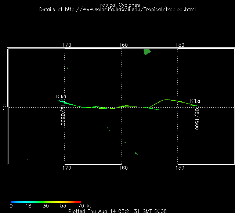The image size is (235, 213).
Task: Click the track's raised peak west of 06/1500
Action: pos(165,99)
